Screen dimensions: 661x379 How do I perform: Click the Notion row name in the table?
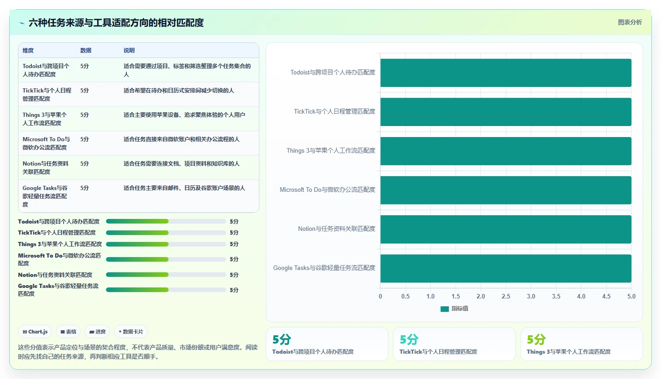pyautogui.click(x=46, y=167)
